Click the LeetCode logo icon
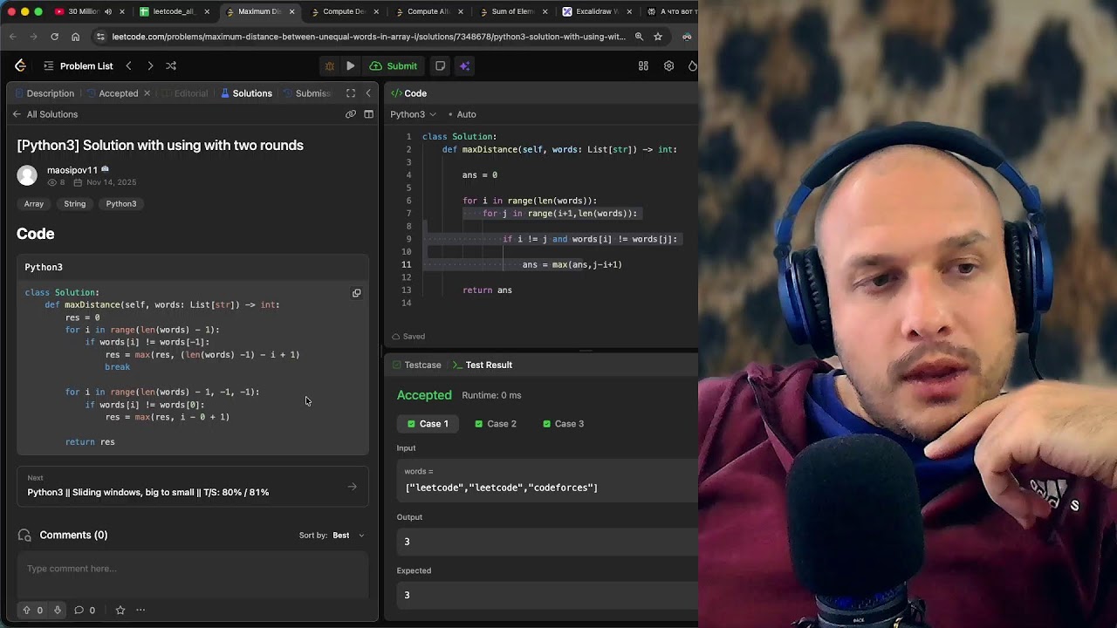1117x628 pixels. pos(20,65)
